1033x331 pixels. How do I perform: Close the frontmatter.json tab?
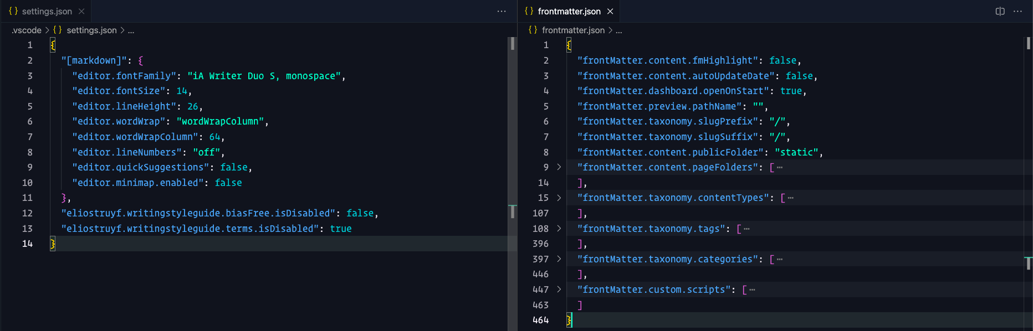click(x=610, y=11)
